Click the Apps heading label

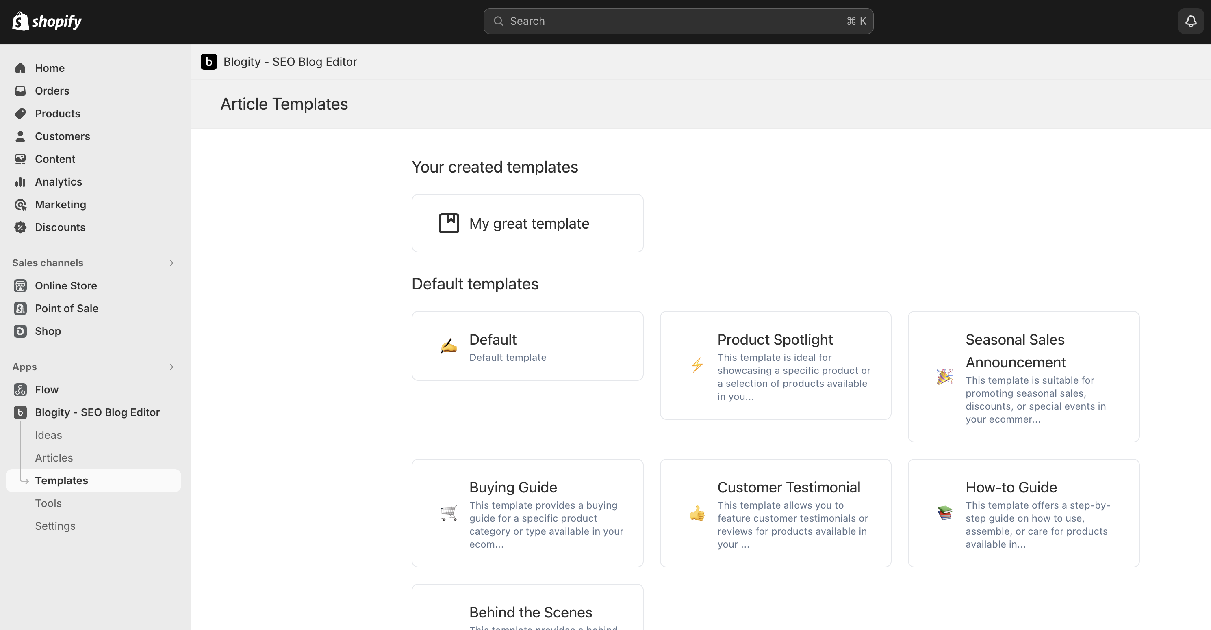pos(24,367)
